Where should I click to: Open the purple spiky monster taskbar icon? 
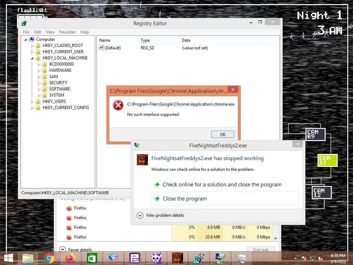(x=156, y=258)
